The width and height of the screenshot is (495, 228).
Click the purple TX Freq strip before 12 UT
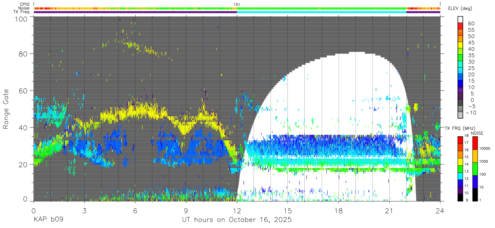[135, 12]
